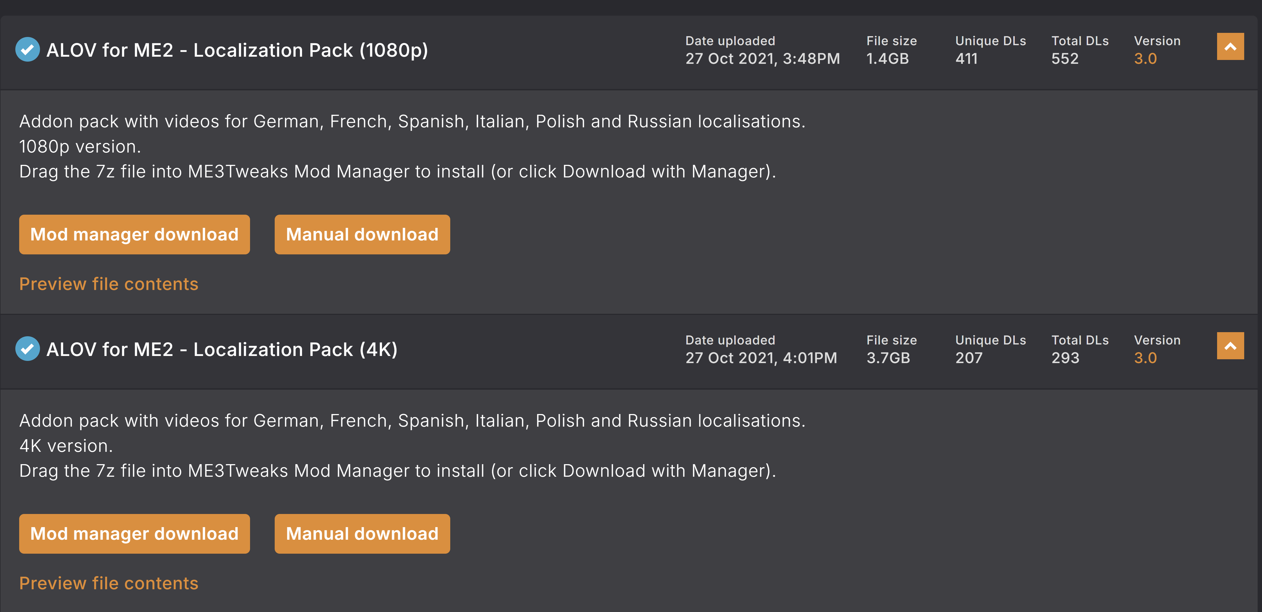This screenshot has width=1262, height=612.
Task: Click version 3.0 of the 1080p pack
Action: point(1145,59)
